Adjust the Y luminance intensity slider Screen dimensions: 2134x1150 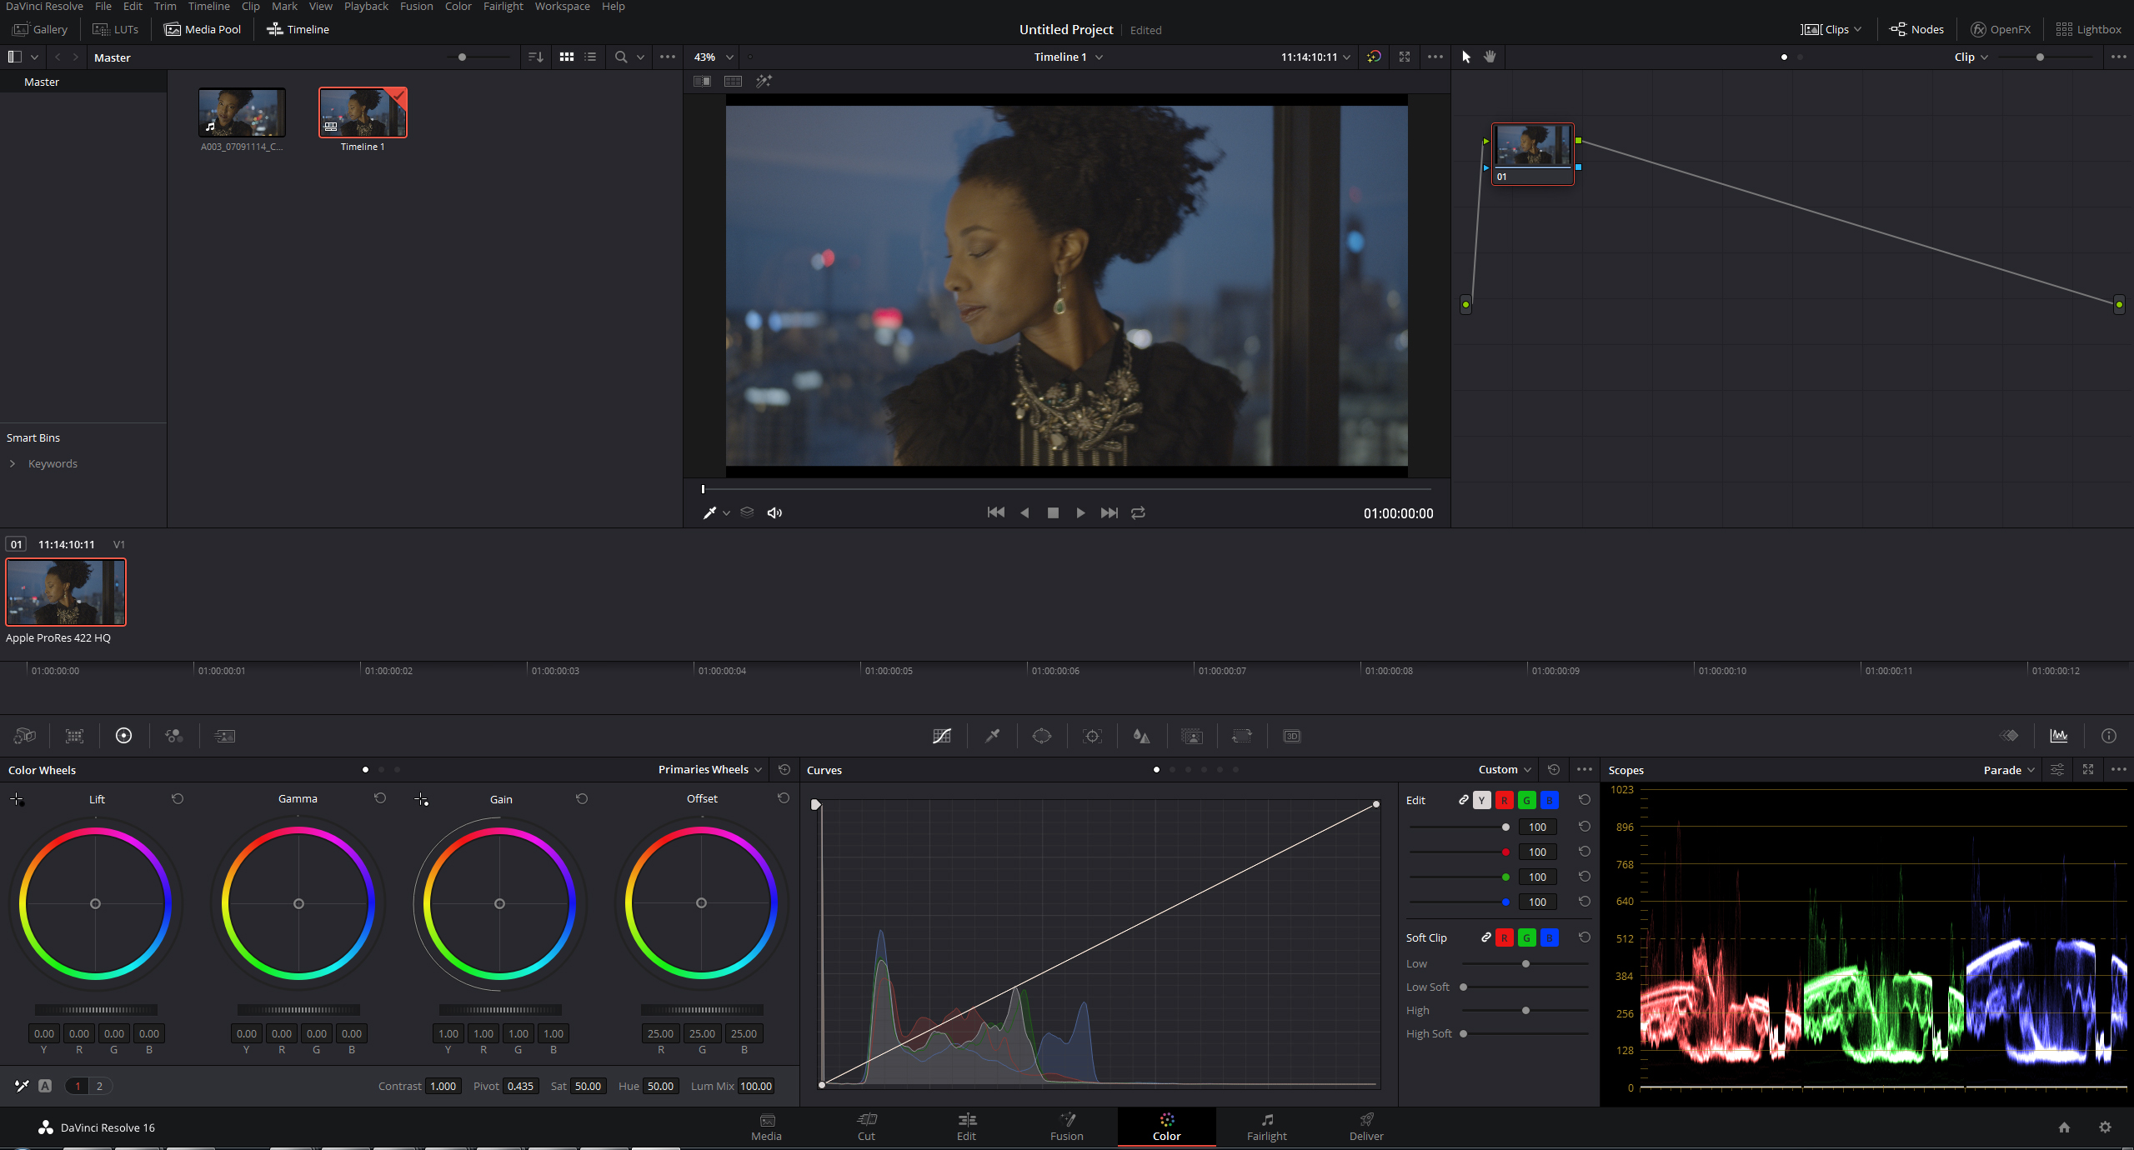tap(1505, 827)
